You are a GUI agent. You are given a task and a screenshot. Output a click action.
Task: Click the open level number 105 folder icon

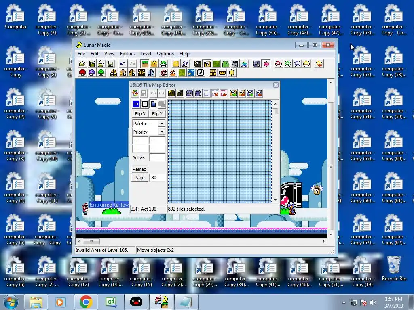coord(101,63)
